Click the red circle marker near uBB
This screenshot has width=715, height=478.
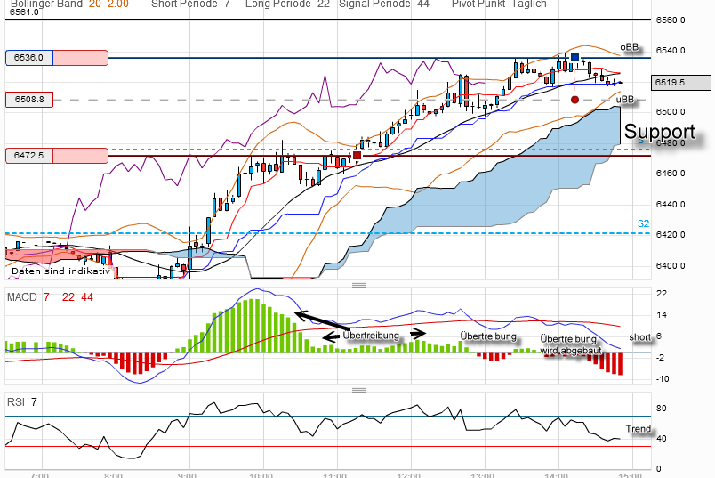point(574,100)
